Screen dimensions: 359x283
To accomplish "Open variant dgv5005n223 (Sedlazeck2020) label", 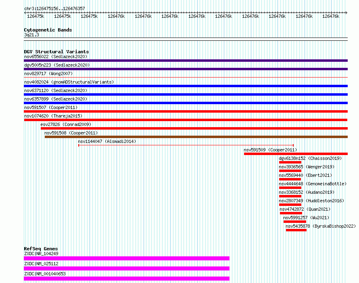I will (x=57, y=65).
